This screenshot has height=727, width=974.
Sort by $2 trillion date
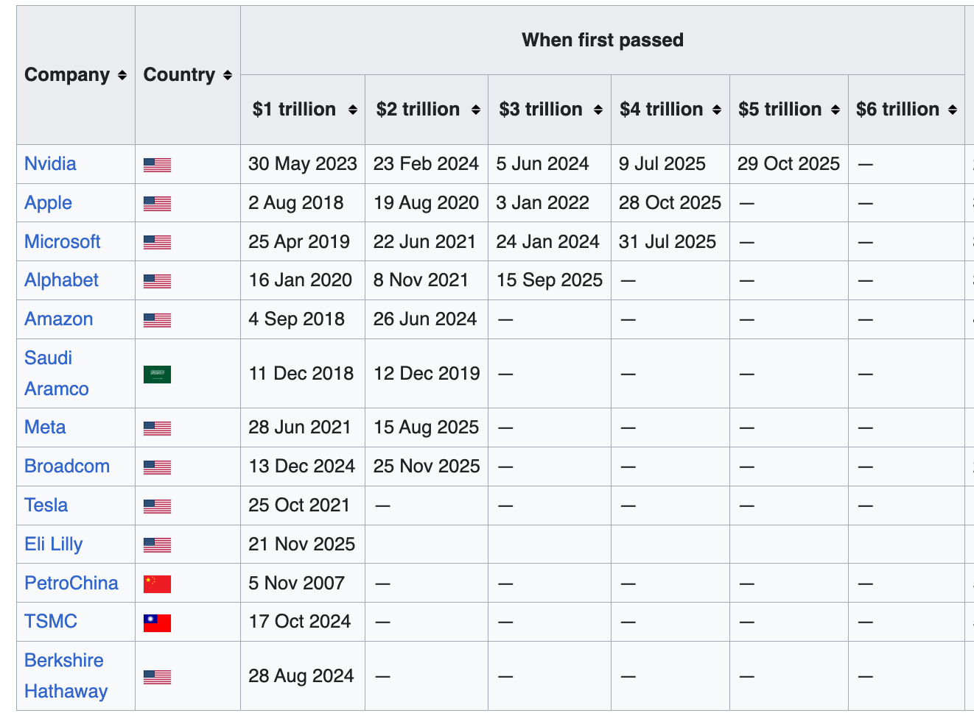click(476, 110)
